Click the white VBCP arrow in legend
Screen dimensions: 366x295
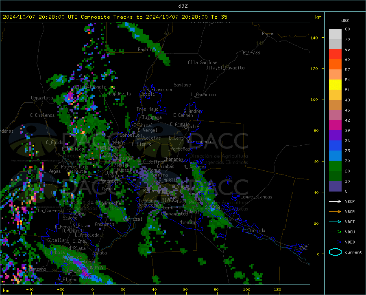335,201
